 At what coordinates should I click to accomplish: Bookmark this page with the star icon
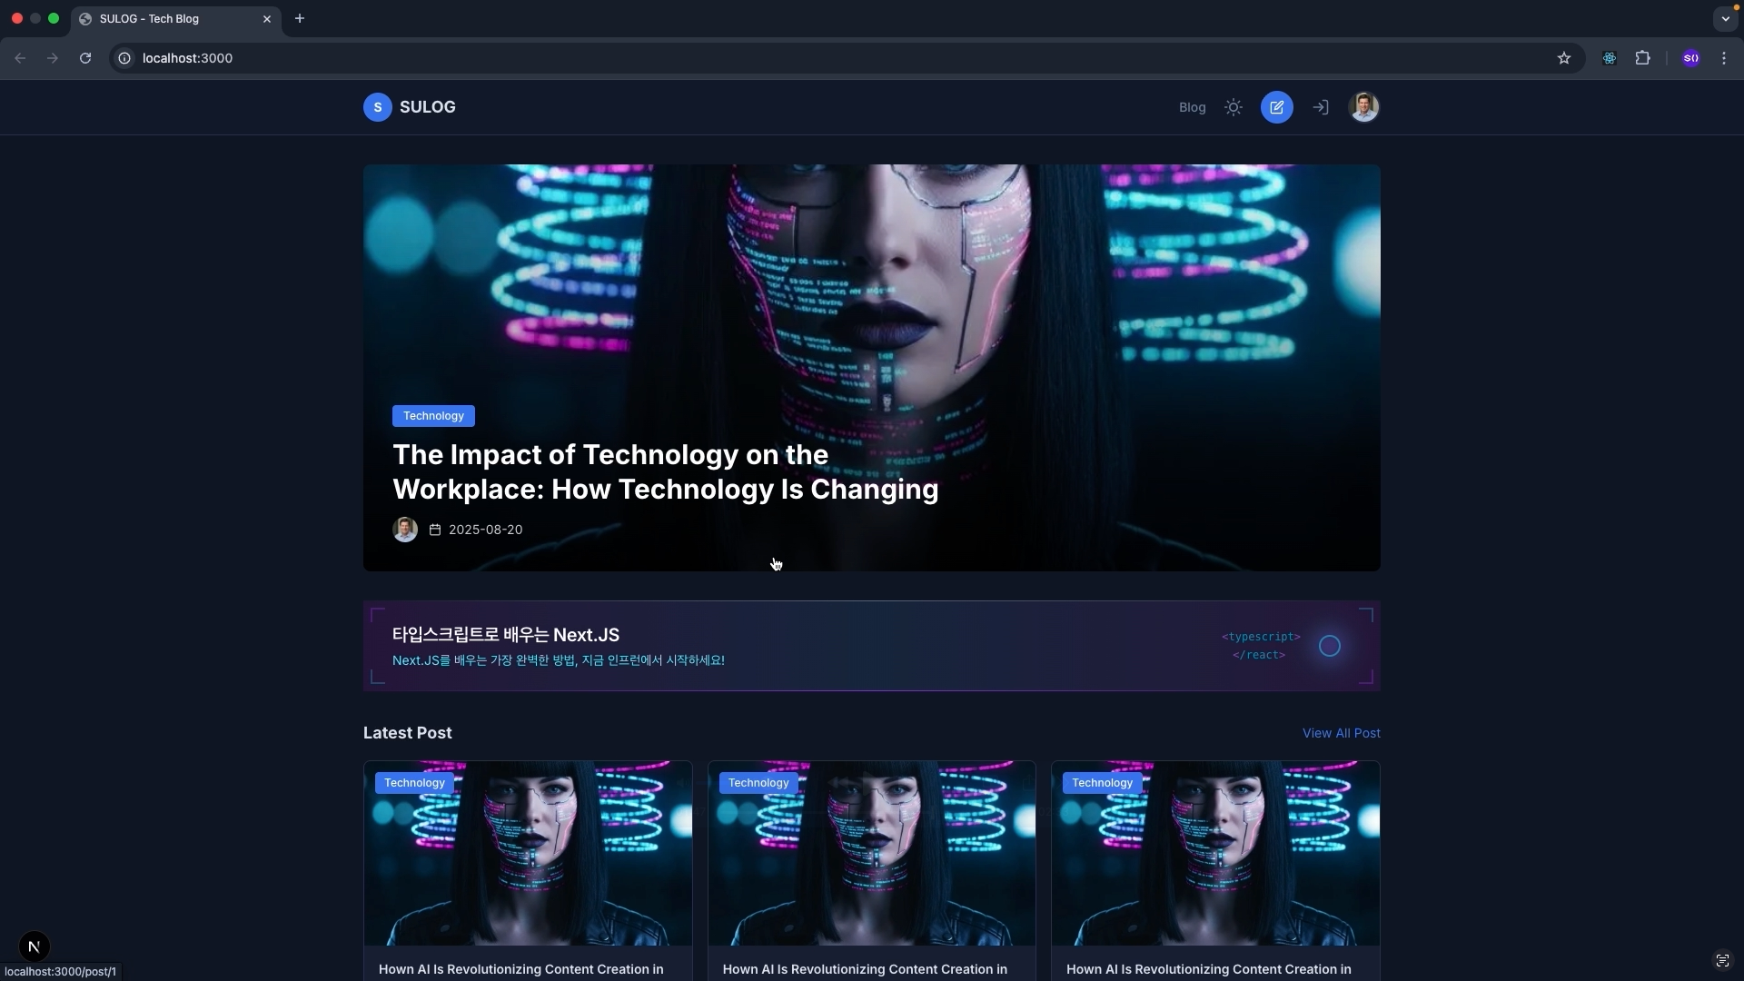pos(1563,58)
